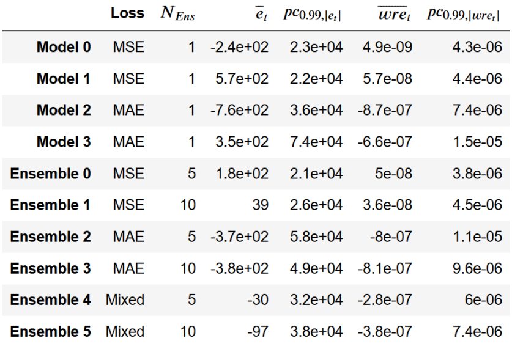Click the Loss column header
This screenshot has height=352, width=512.
(x=127, y=13)
